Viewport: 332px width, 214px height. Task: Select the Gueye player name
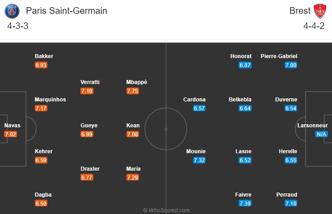point(89,126)
